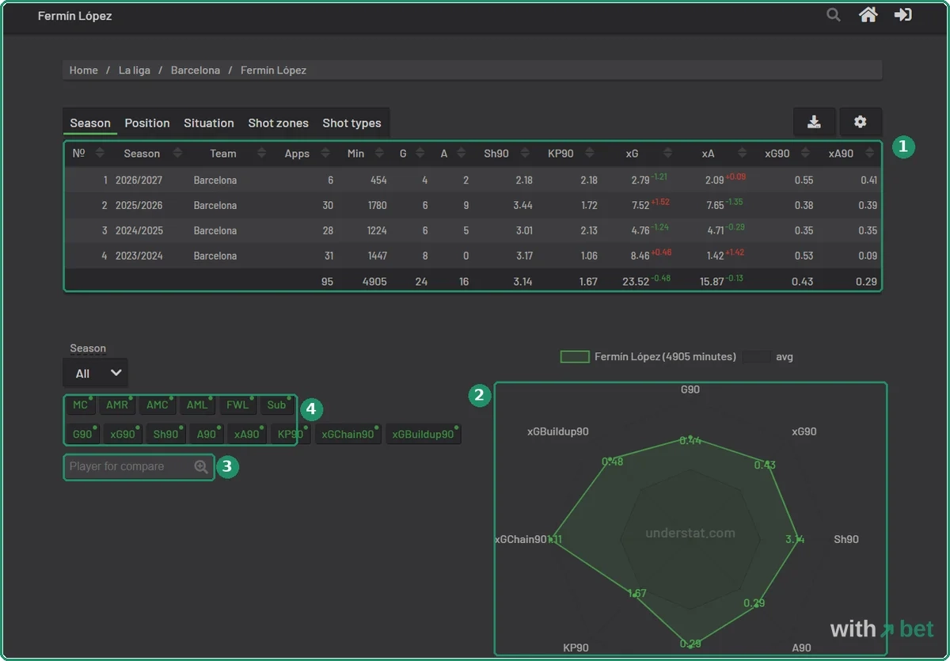Click the Player for compare input

click(139, 467)
